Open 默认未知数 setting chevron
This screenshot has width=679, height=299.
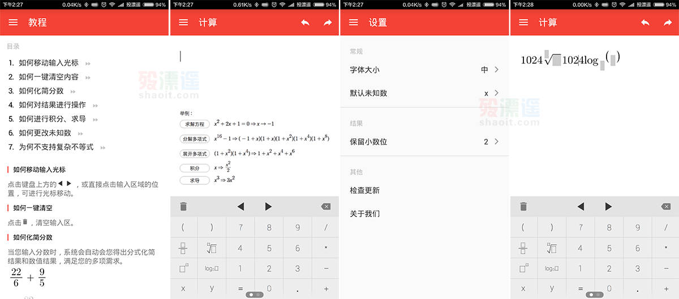tap(496, 93)
